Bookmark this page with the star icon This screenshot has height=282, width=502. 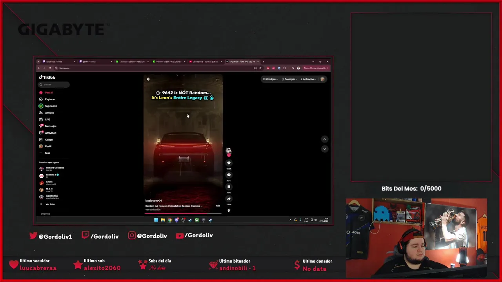[260, 68]
